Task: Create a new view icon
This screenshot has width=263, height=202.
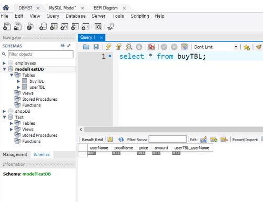Action: (64, 27)
